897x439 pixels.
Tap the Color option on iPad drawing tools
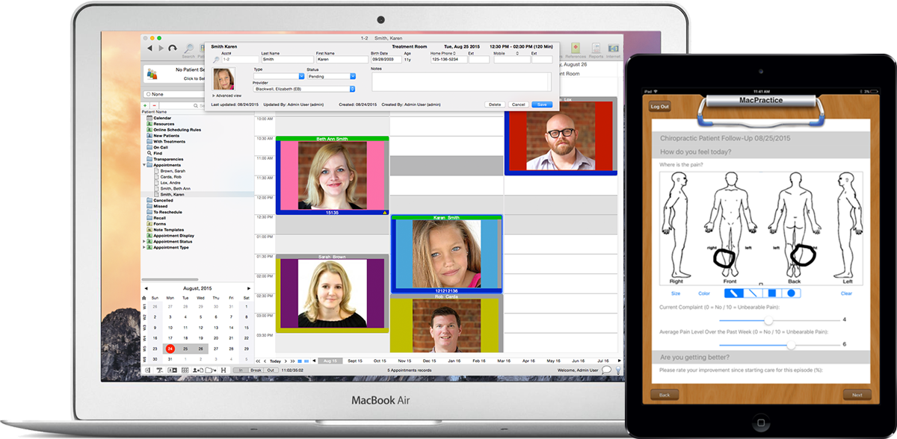[x=704, y=293]
